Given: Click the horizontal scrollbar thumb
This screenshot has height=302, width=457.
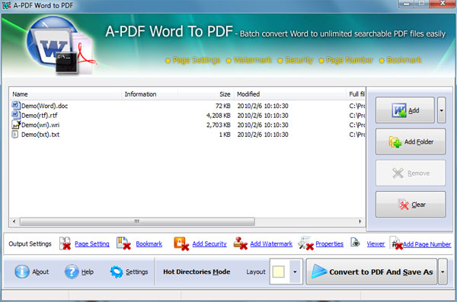Looking at the screenshot, I should point(137,221).
